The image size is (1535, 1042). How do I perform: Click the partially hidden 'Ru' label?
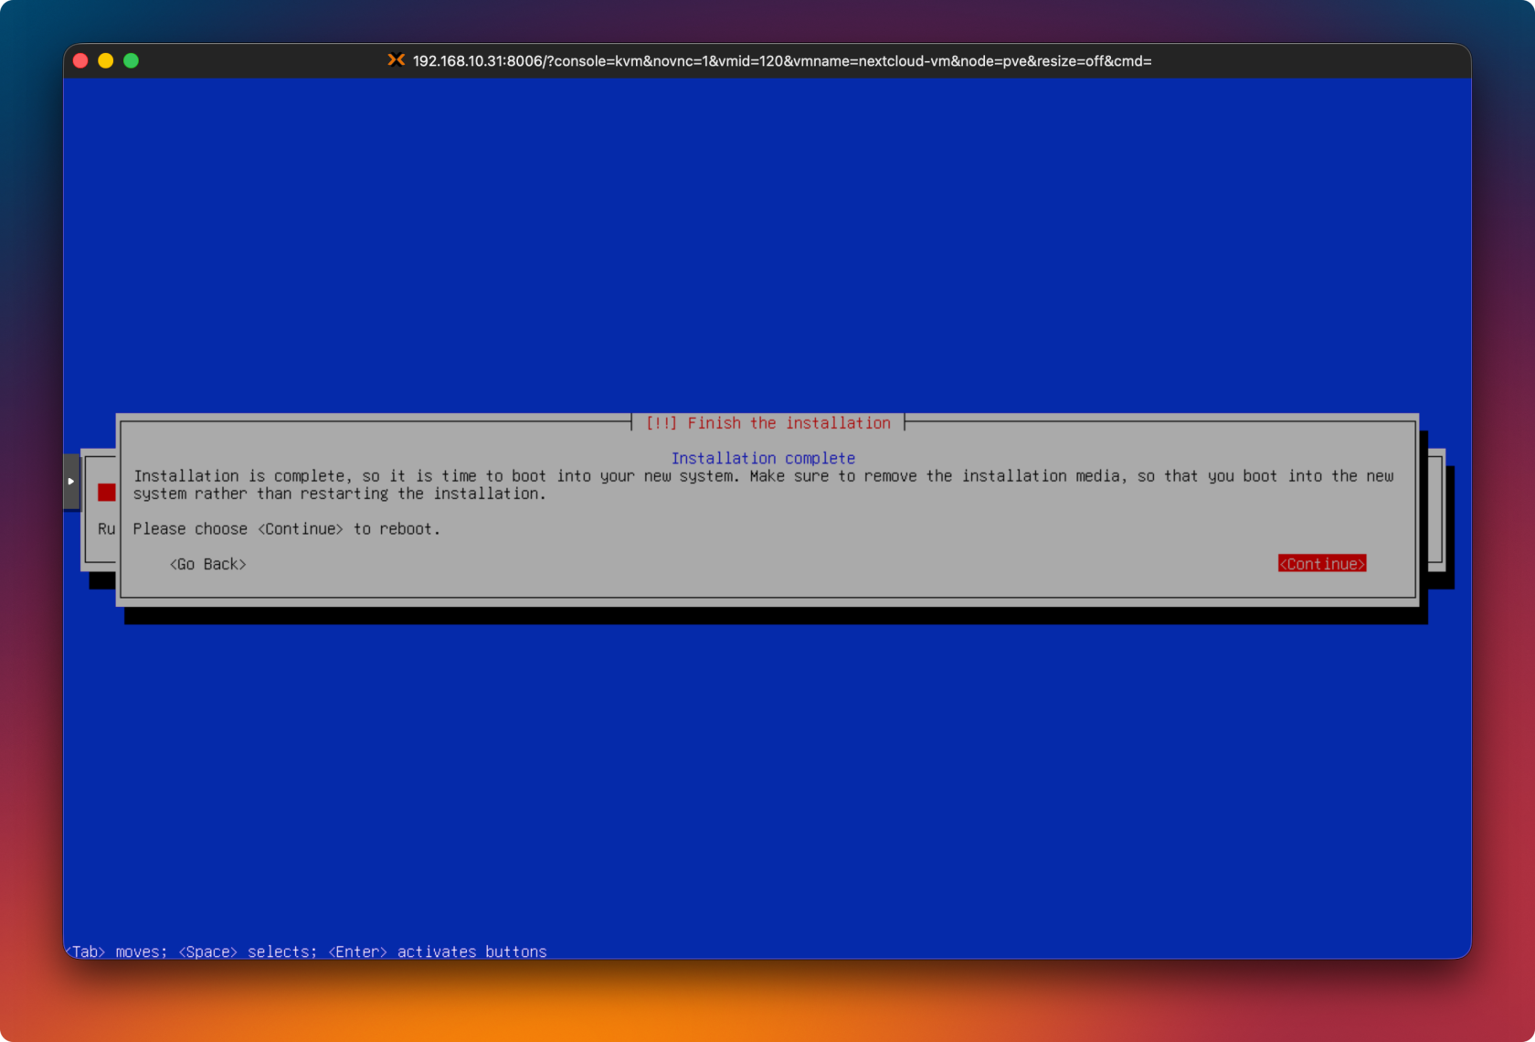(106, 529)
